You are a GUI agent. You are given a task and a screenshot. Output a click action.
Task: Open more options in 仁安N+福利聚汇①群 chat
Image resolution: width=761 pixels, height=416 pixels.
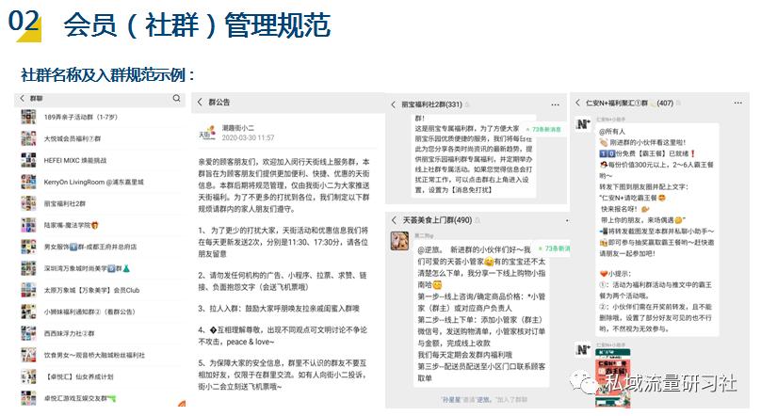[737, 103]
